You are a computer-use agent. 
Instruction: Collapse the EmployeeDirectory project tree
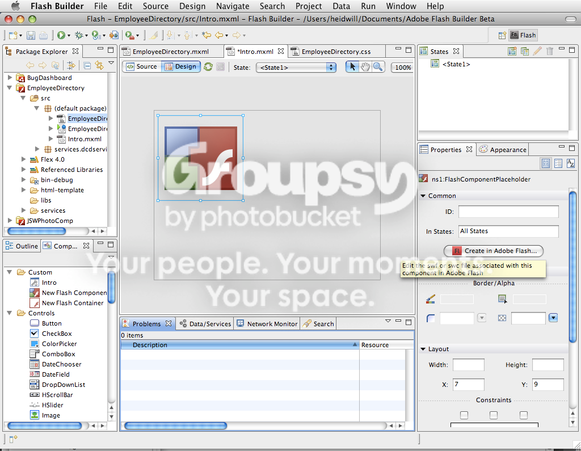[10, 88]
